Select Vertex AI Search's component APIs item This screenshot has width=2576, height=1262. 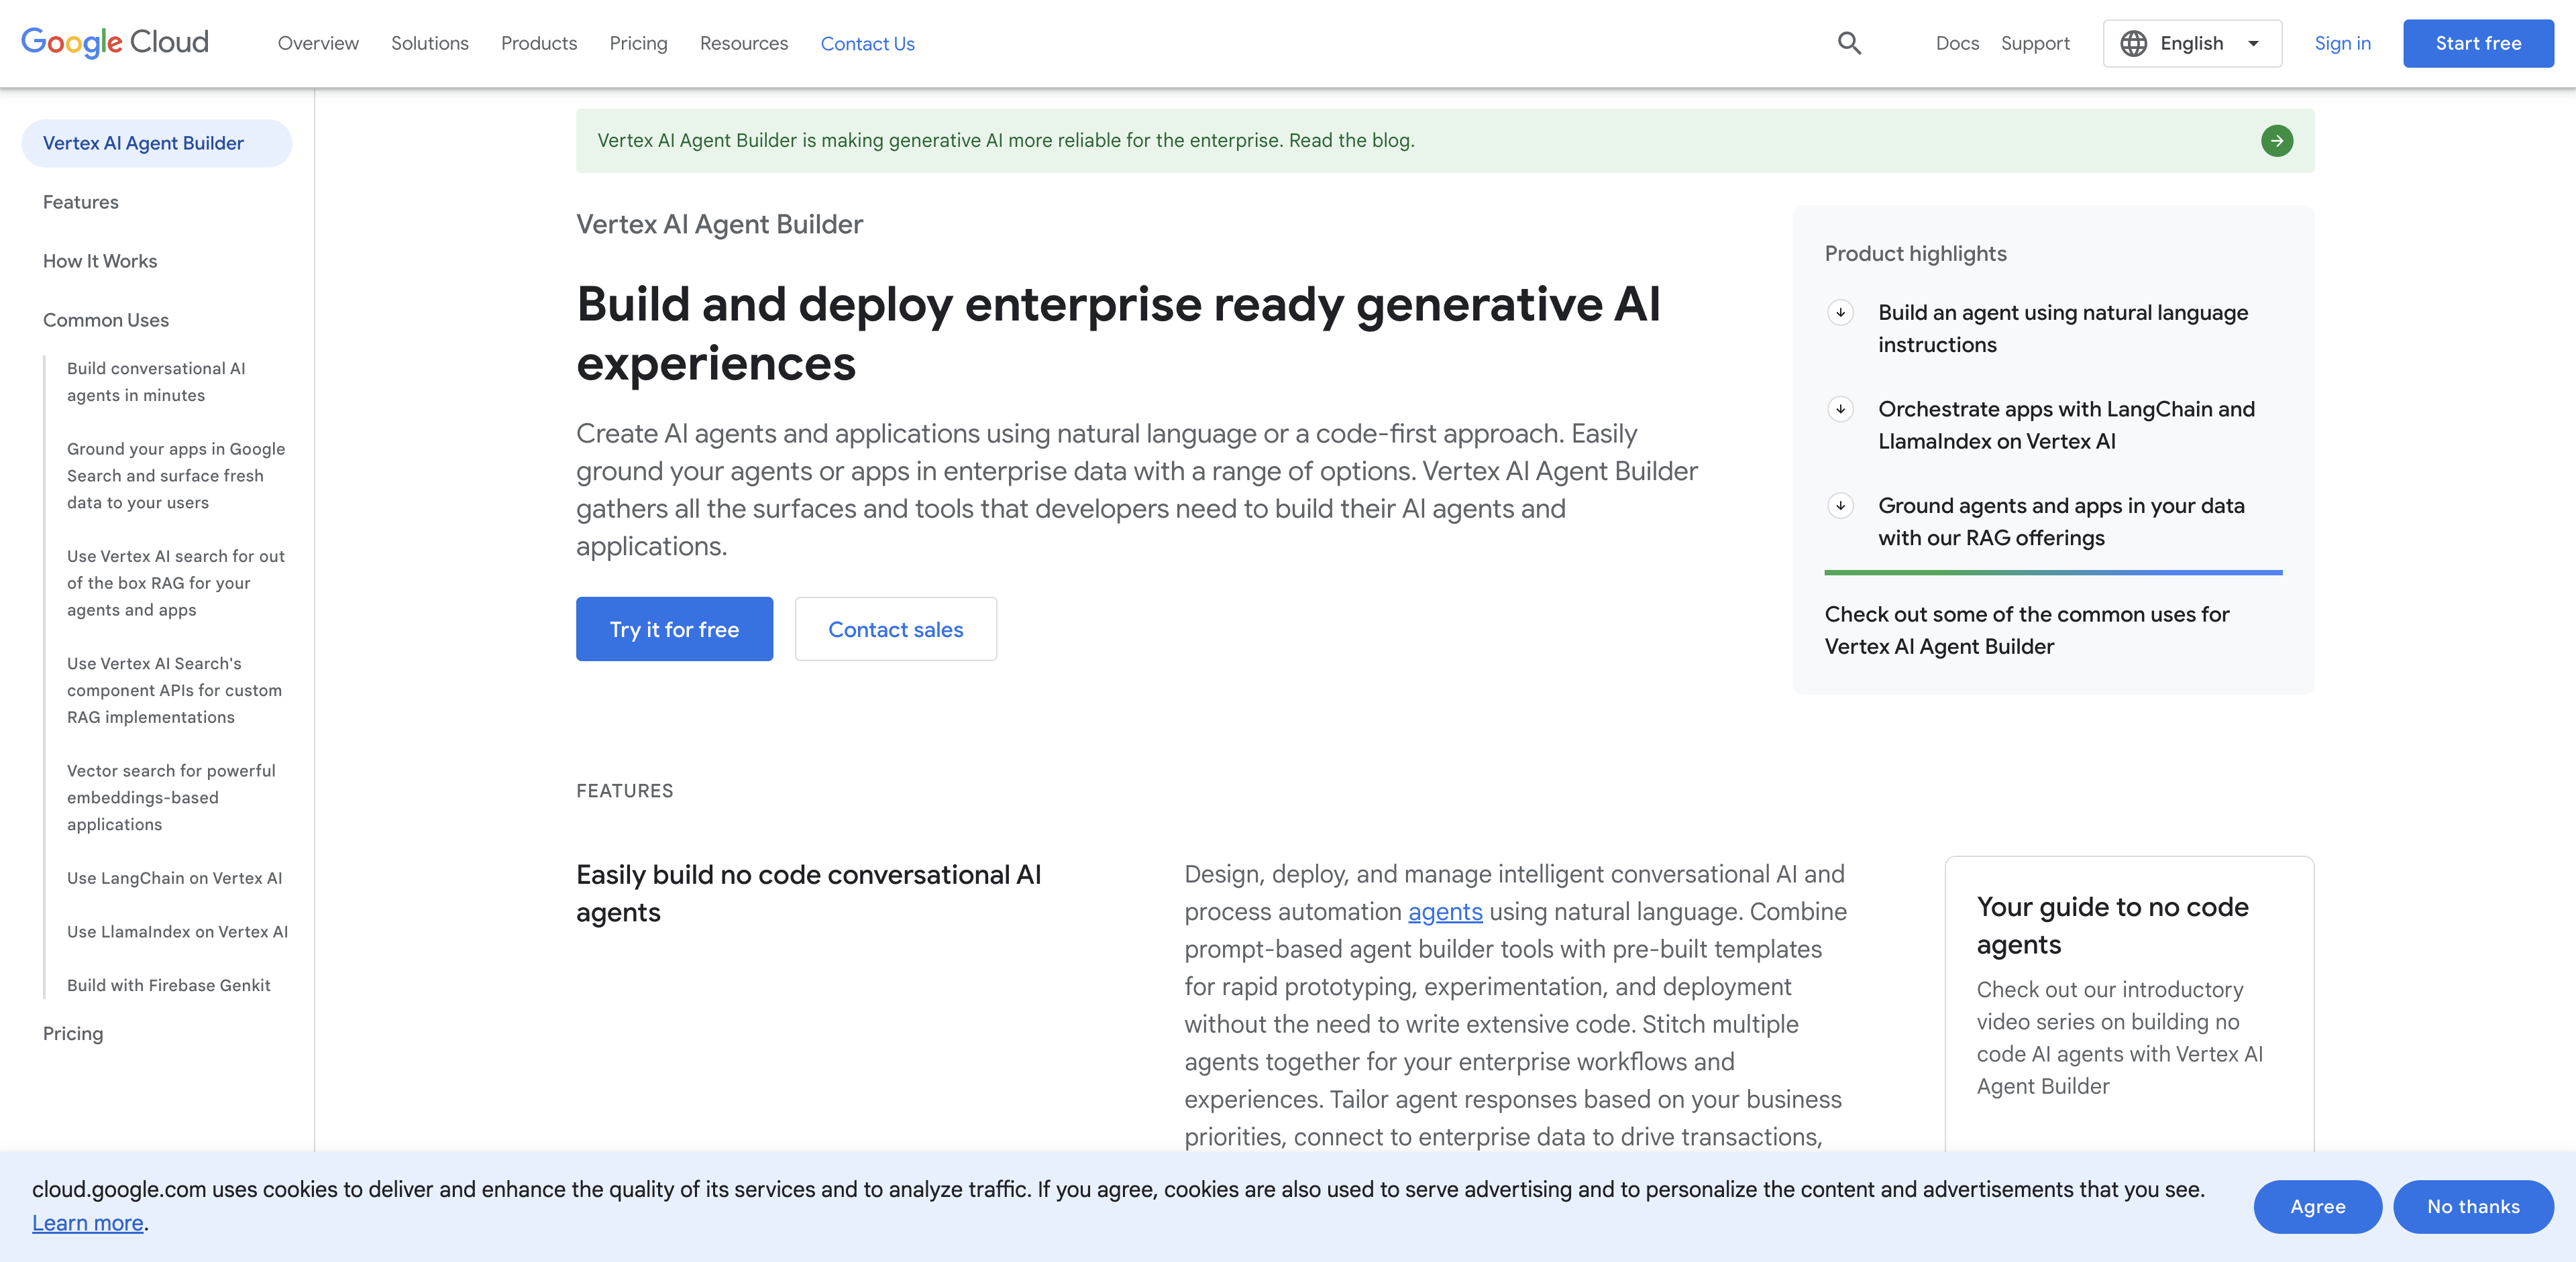pos(174,689)
